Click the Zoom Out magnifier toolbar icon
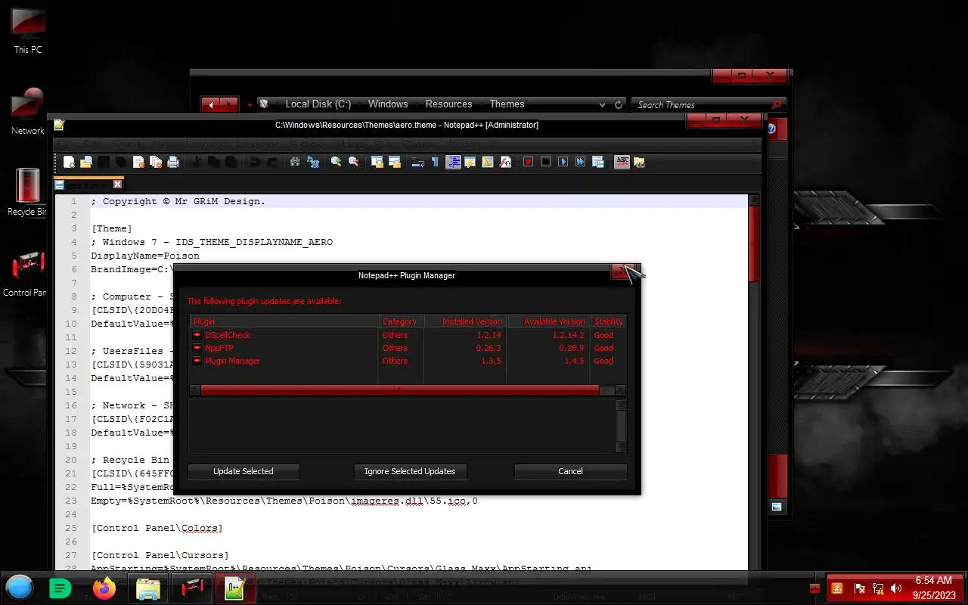Screen dimensions: 968x605 [x=353, y=162]
